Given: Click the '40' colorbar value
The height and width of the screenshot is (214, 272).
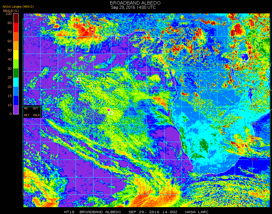Looking at the screenshot, I should [9, 59].
